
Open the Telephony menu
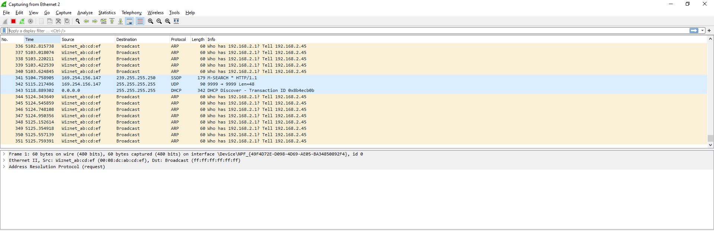132,13
